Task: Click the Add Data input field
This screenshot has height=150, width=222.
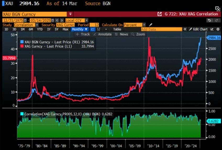Action: [162, 29]
